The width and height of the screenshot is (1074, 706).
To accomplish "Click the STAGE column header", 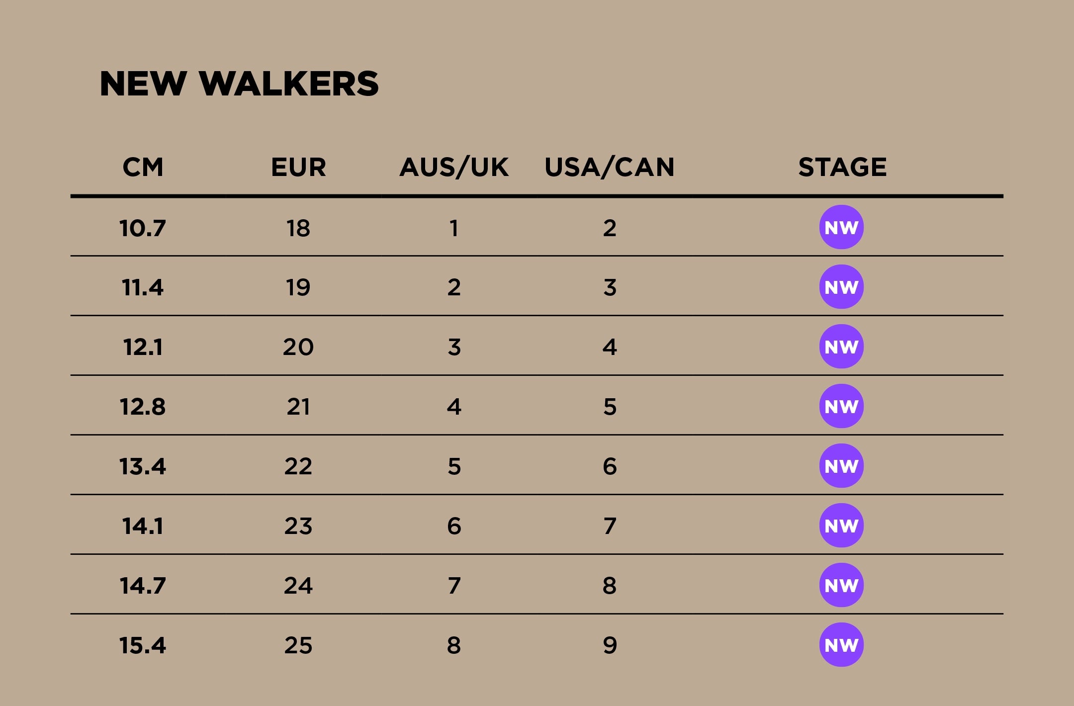I will coord(842,167).
